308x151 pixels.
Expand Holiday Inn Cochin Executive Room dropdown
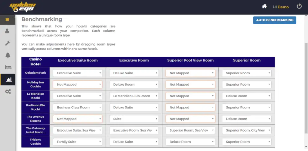pos(134,84)
